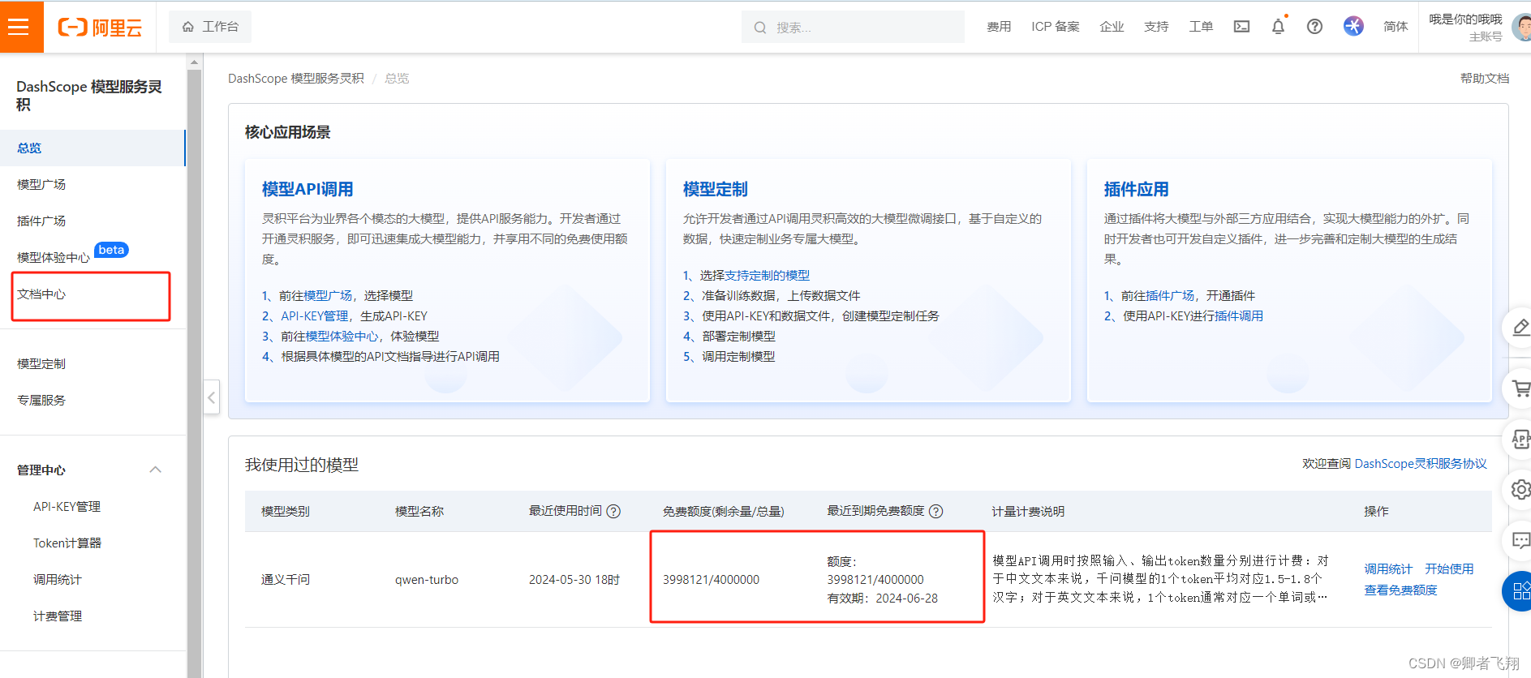
Task: Open 帮助文档 help documents link
Action: tap(1484, 78)
